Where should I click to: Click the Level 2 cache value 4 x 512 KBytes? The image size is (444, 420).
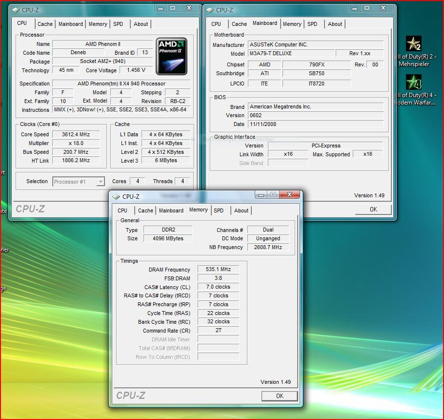(x=166, y=152)
